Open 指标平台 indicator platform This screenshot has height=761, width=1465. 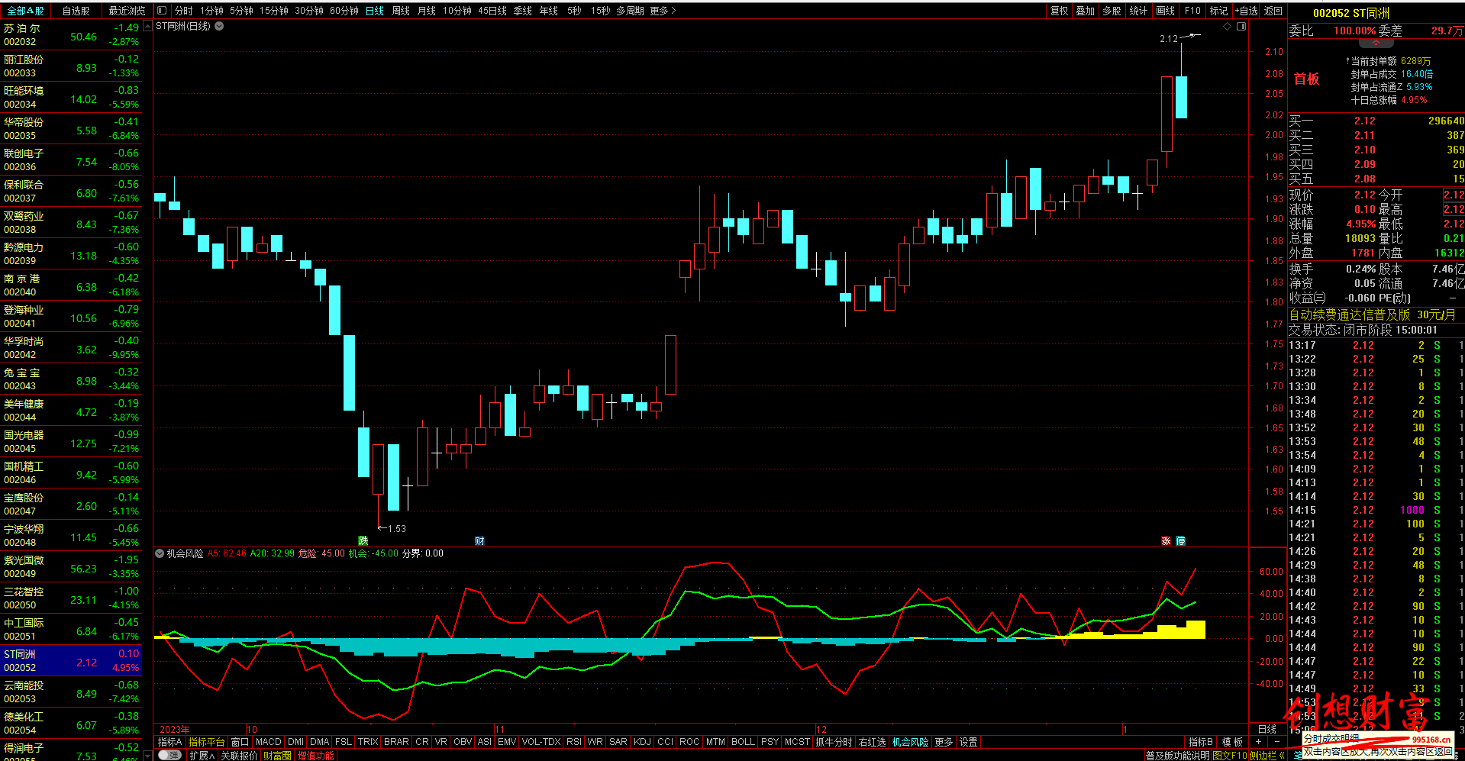tap(206, 741)
